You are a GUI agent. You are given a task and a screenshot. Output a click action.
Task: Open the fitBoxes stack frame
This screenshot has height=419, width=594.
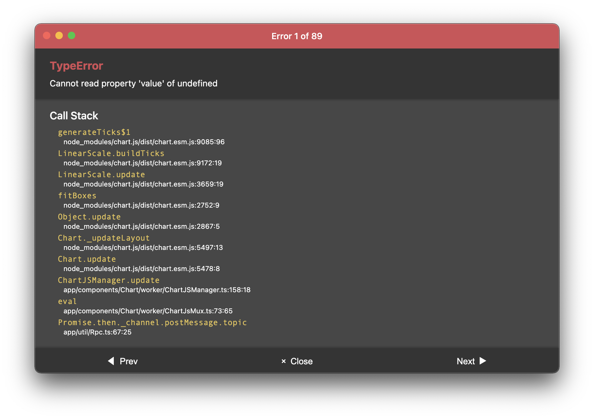pos(77,196)
